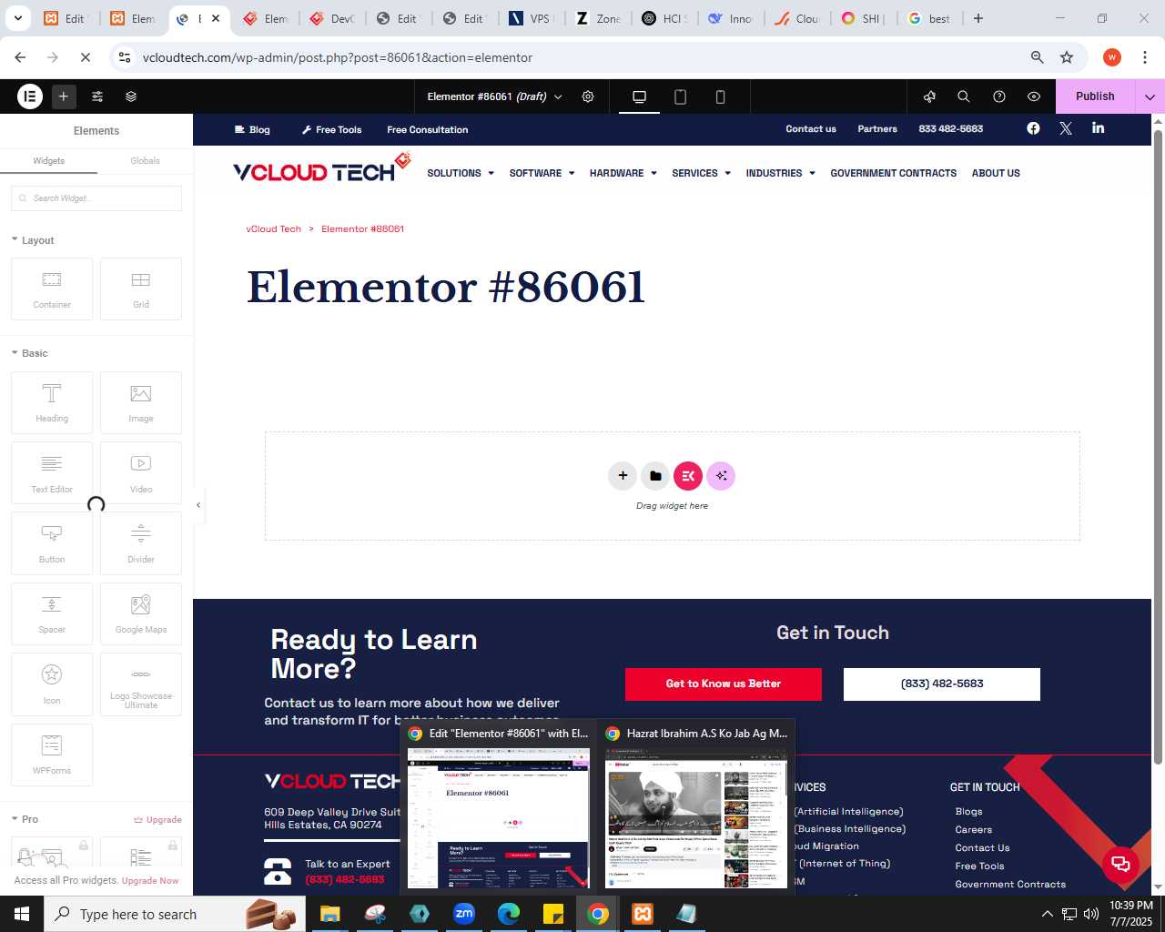
Task: Open the Structure layers icon
Action: pyautogui.click(x=131, y=96)
